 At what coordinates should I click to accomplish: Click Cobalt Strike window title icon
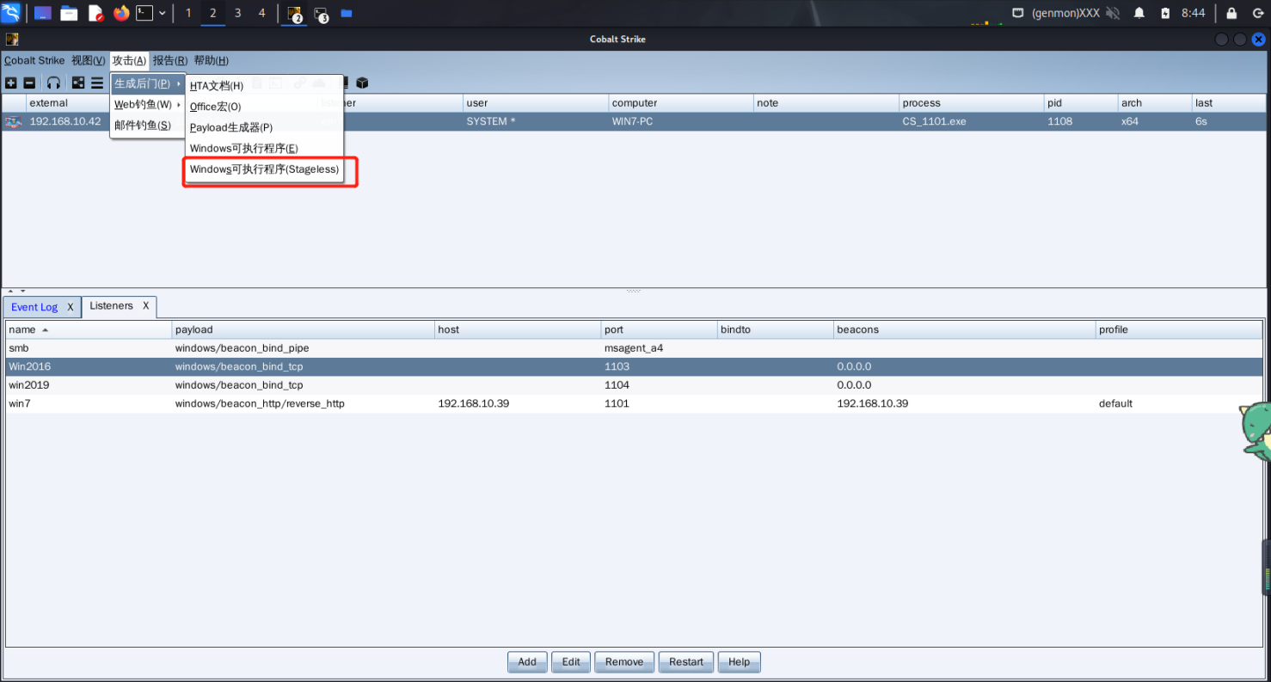coord(11,39)
